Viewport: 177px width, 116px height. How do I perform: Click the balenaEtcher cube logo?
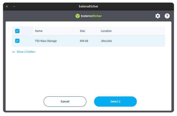pyautogui.click(x=77, y=16)
